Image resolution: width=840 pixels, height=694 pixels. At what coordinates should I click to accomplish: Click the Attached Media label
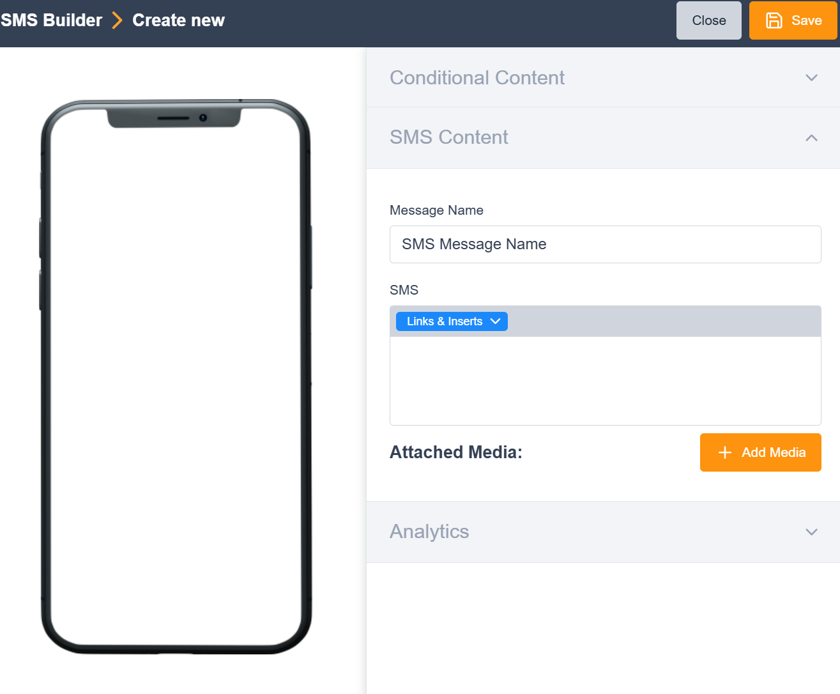pyautogui.click(x=456, y=452)
